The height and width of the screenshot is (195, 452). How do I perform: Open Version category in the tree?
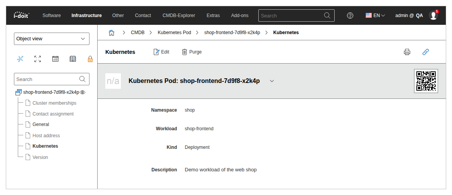point(40,157)
